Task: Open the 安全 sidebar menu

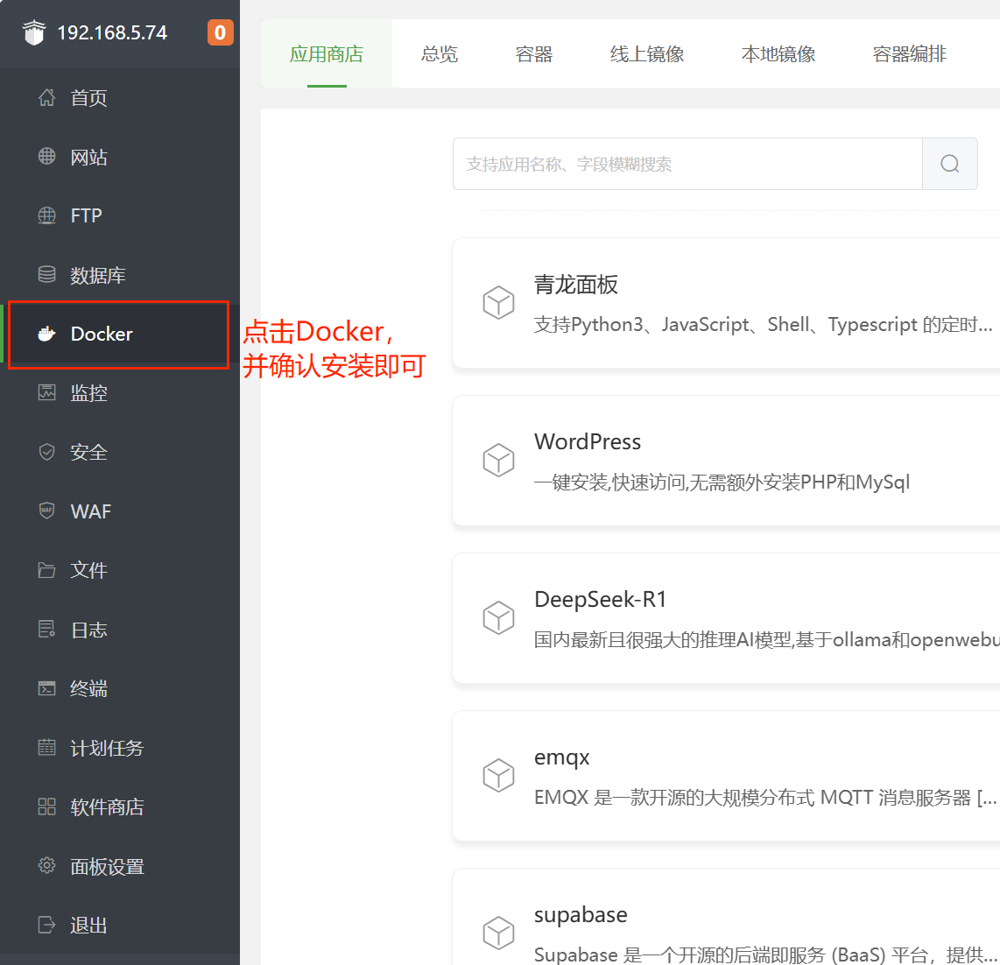Action: click(x=120, y=452)
